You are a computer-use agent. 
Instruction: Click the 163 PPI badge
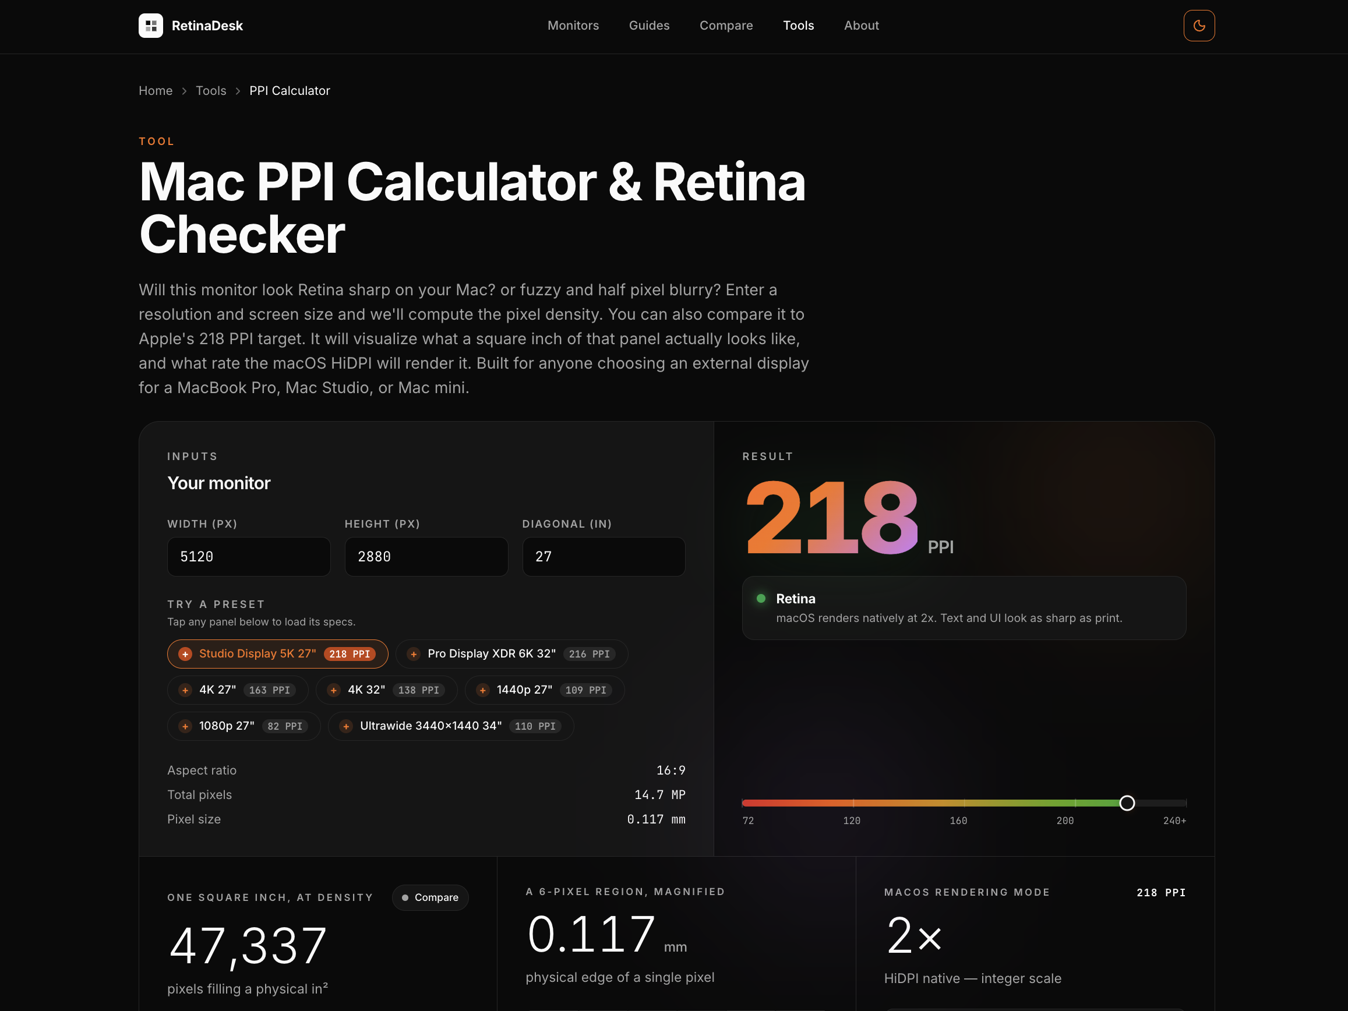pos(269,690)
